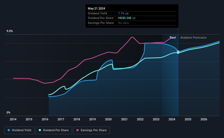Click the teal Dividend Per Share legend dot
This screenshot has height=138, width=224.
(x=40, y=130)
